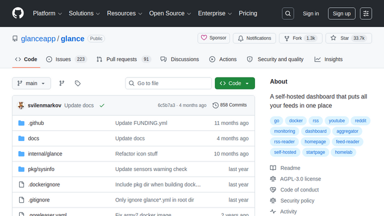The image size is (384, 216).
Task: Click the .gitignore file icon
Action: [x=22, y=200]
